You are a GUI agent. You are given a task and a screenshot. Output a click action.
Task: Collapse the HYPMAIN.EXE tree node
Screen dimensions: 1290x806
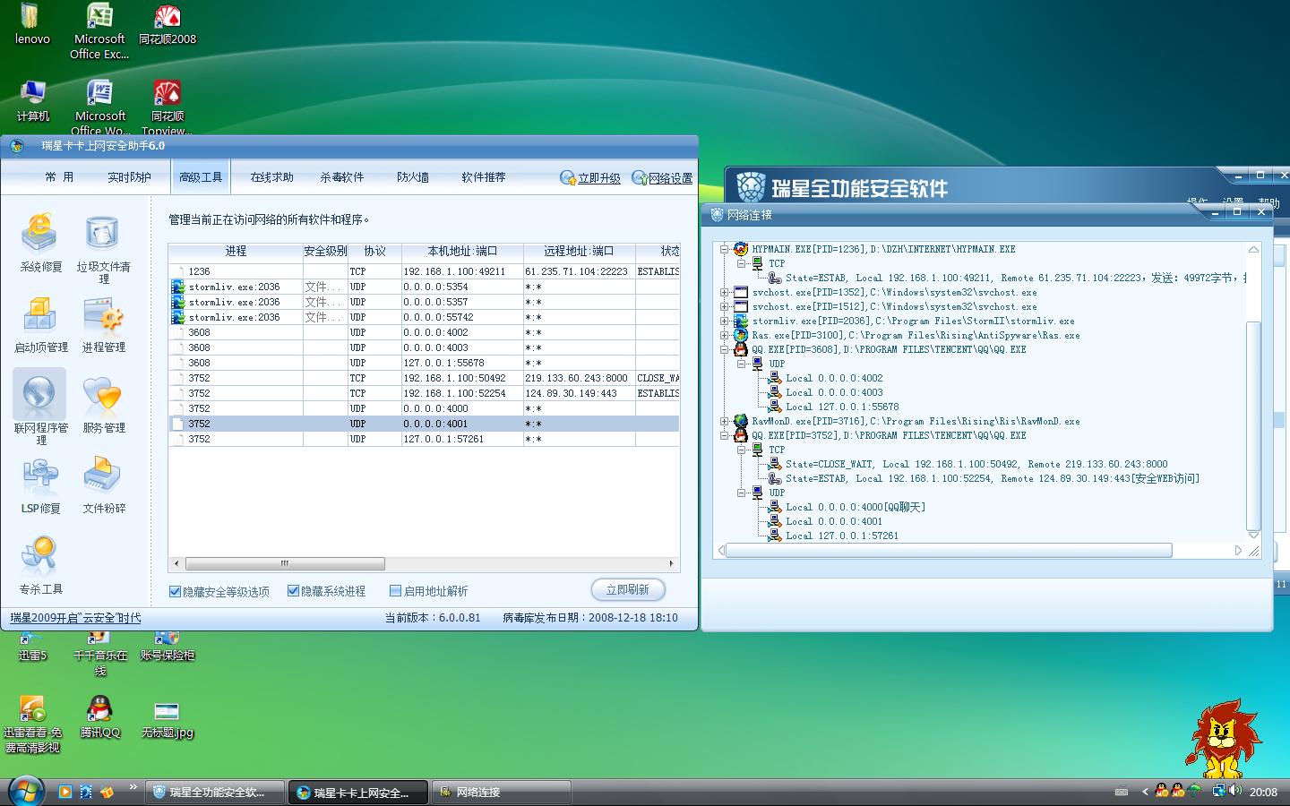725,250
